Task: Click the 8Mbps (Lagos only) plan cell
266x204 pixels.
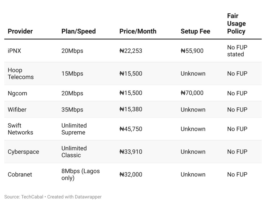Action: tap(81, 175)
